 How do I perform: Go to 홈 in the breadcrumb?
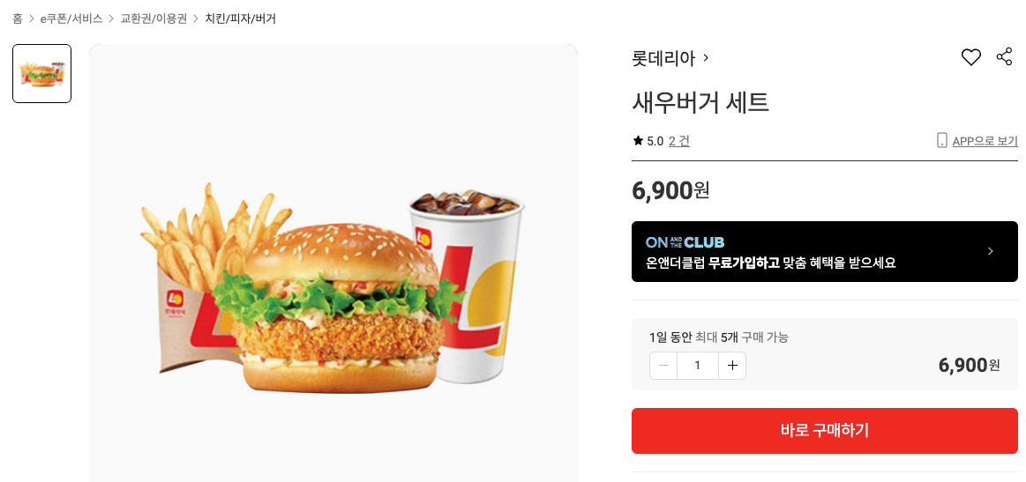click(x=18, y=19)
